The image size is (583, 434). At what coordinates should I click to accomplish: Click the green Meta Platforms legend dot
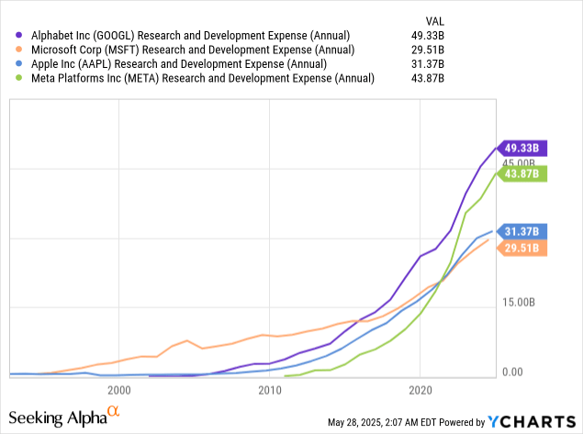pos(18,78)
